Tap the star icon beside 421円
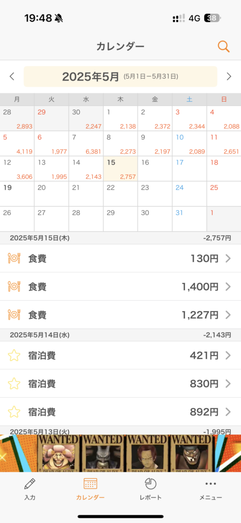241x523 pixels. coord(14,355)
